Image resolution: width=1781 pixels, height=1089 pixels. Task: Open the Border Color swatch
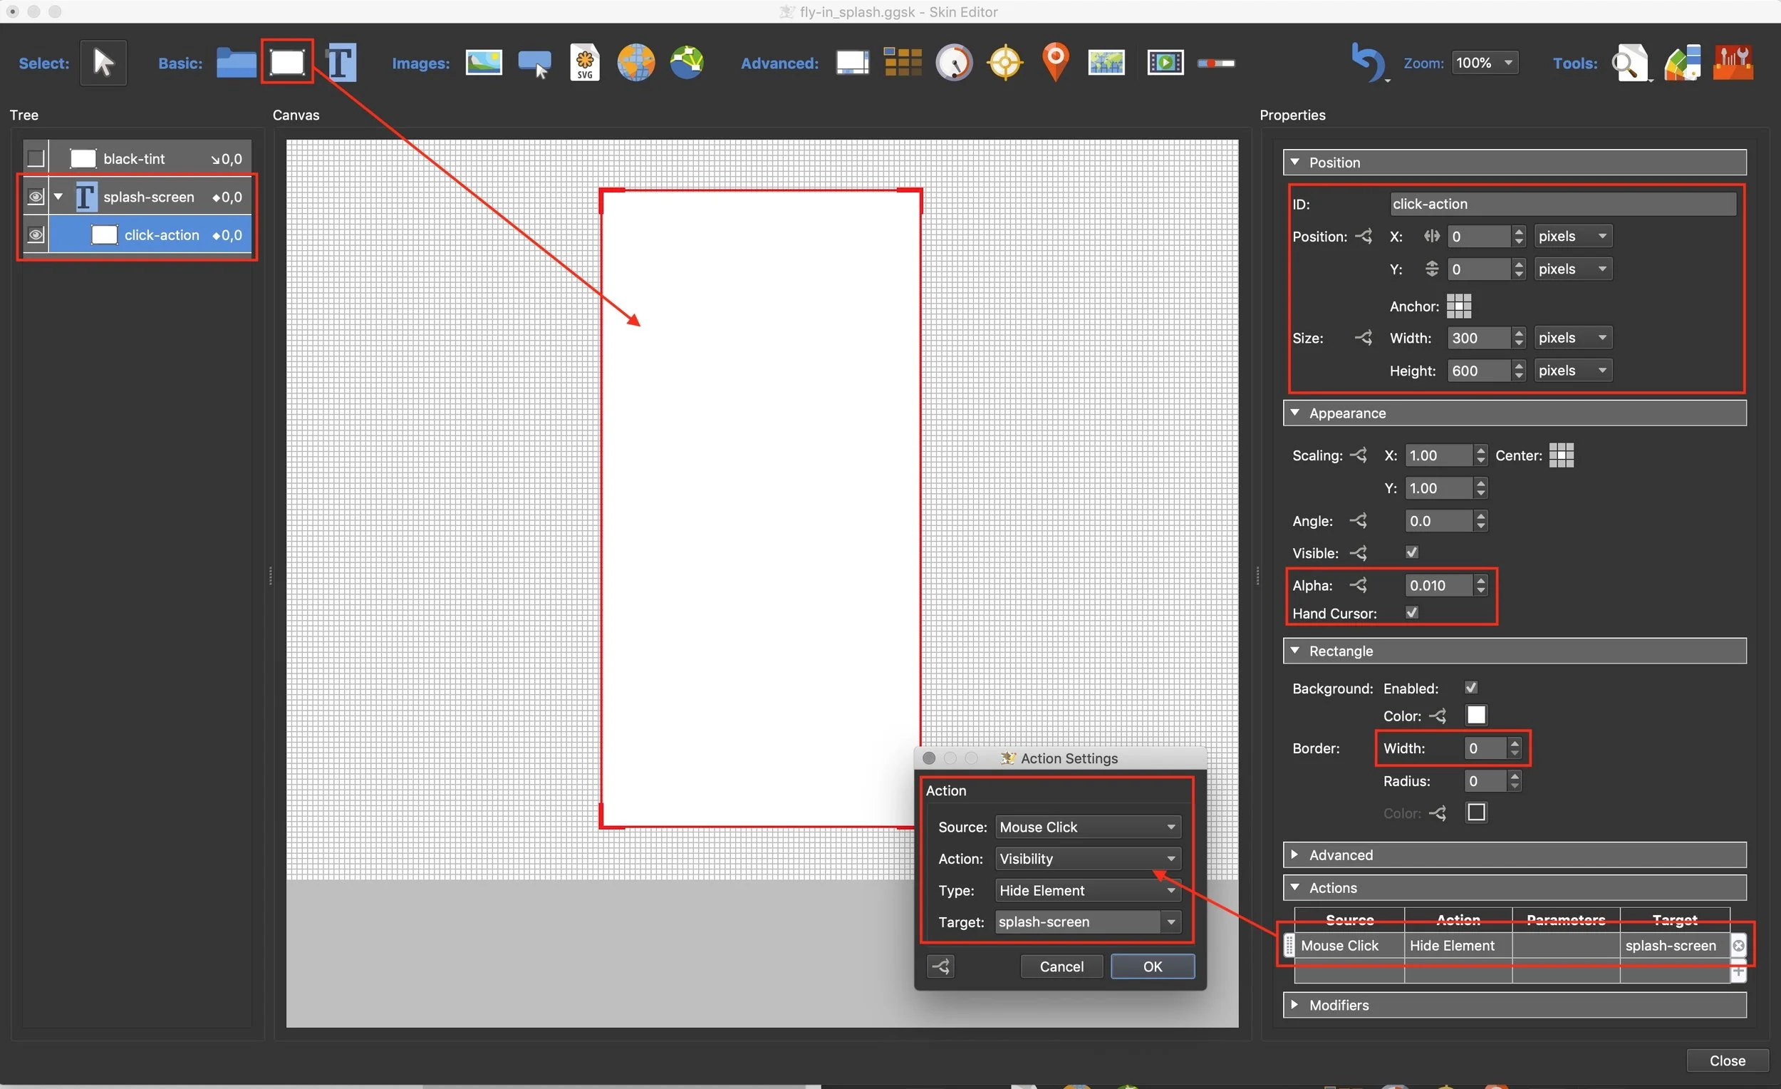[1476, 812]
